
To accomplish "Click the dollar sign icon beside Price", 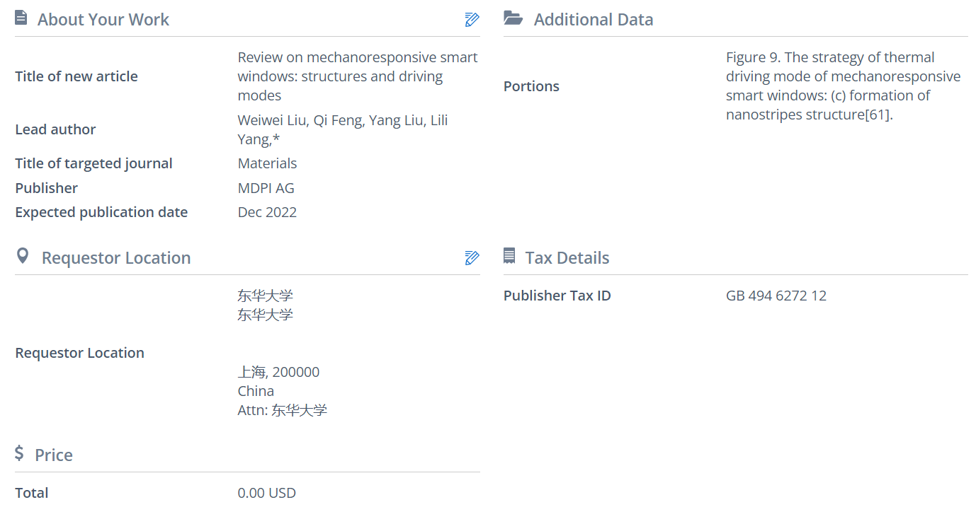I will pos(20,453).
